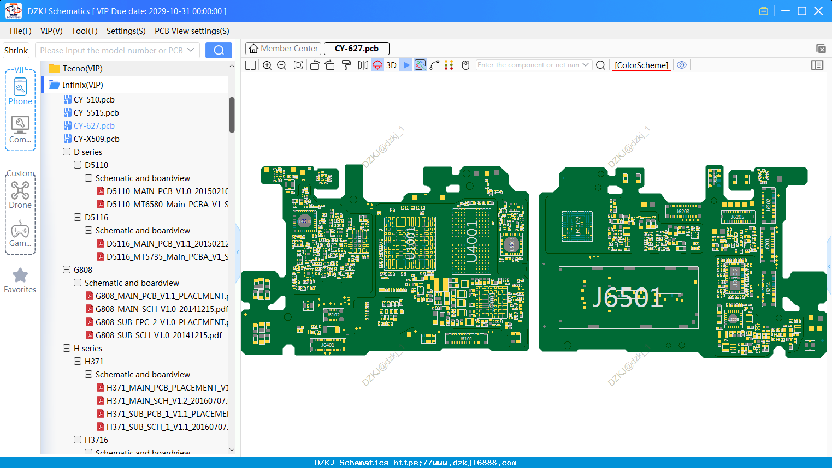Toggle the blue diode signal tool
832x468 pixels.
pyautogui.click(x=406, y=65)
